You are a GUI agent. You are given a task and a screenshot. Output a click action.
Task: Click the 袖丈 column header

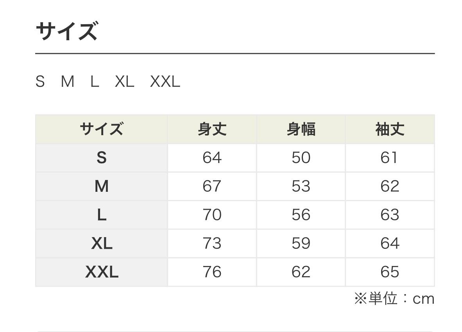pos(390,129)
